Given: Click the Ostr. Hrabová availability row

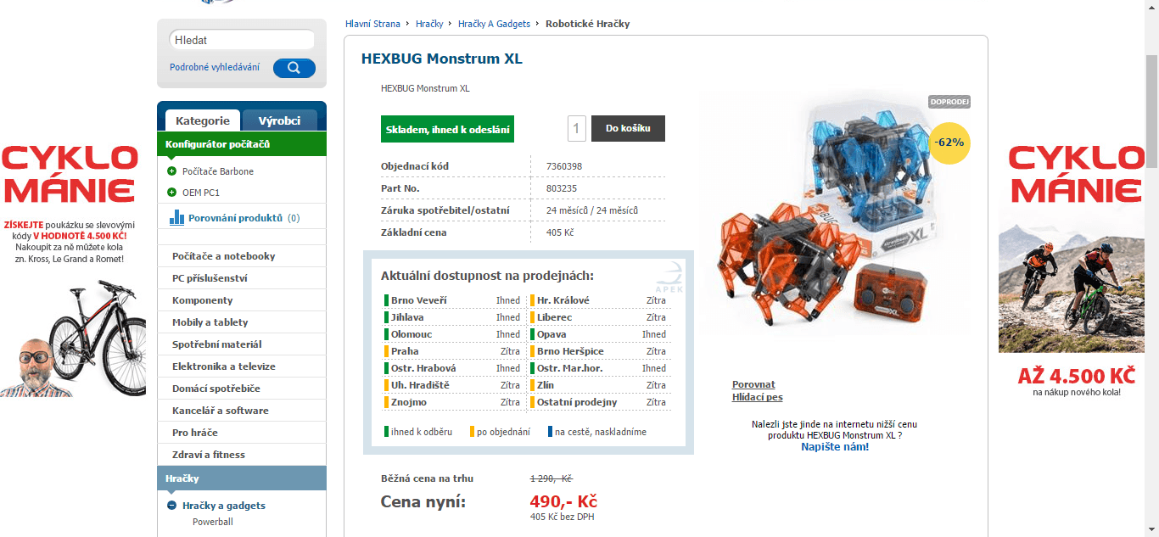Looking at the screenshot, I should pyautogui.click(x=453, y=368).
